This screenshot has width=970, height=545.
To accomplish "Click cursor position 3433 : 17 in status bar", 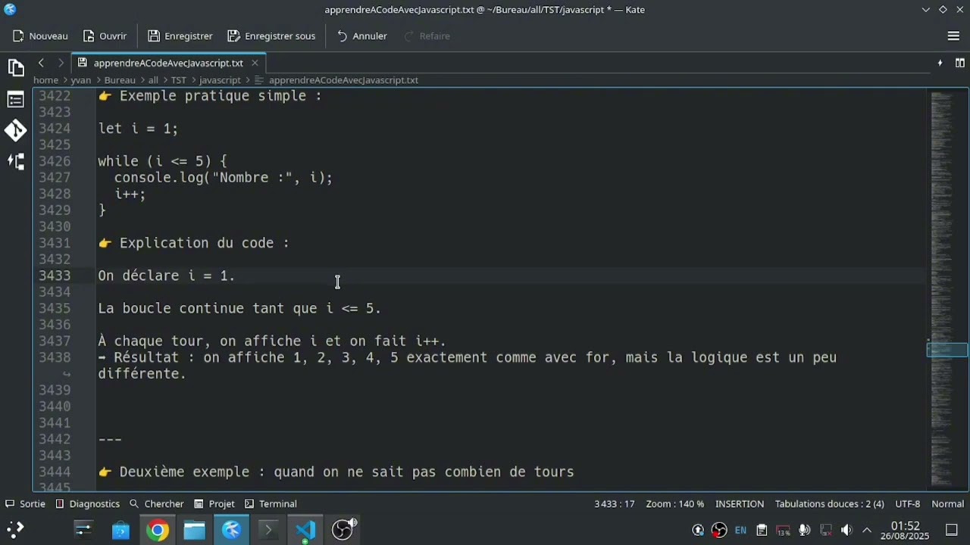I will (614, 503).
